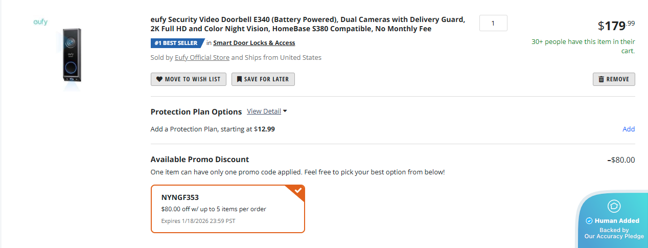648x248 pixels.
Task: Click the house icon in Human Added badge
Action: [x=614, y=206]
